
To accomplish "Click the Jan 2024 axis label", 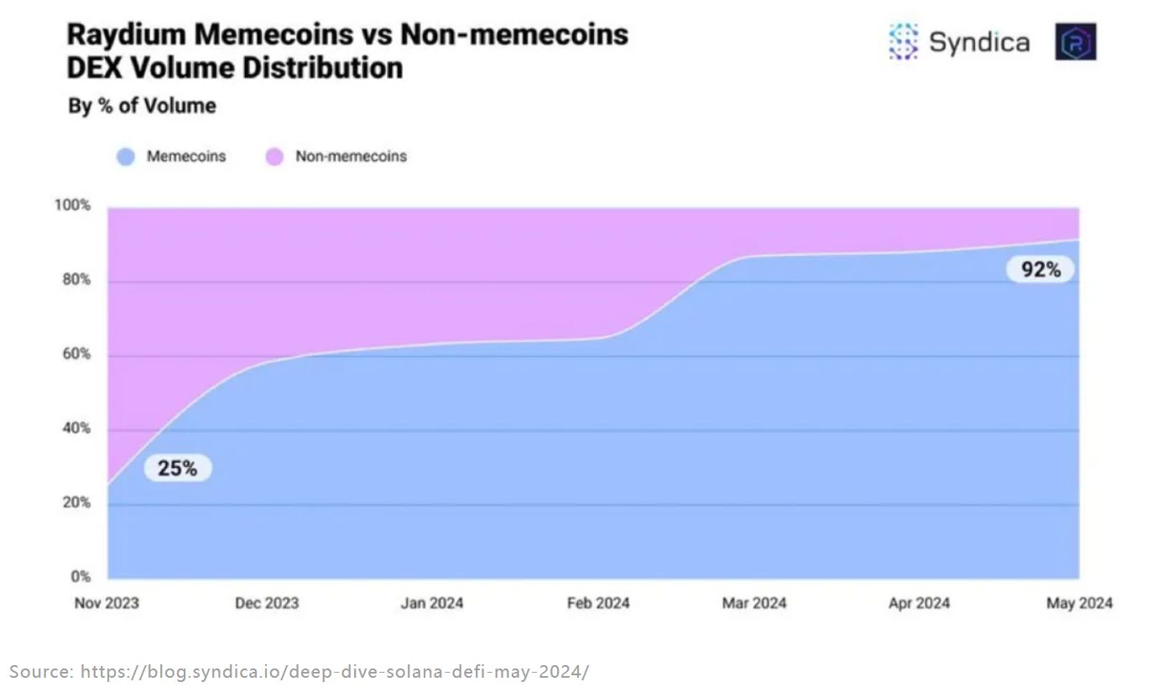I will pyautogui.click(x=431, y=603).
